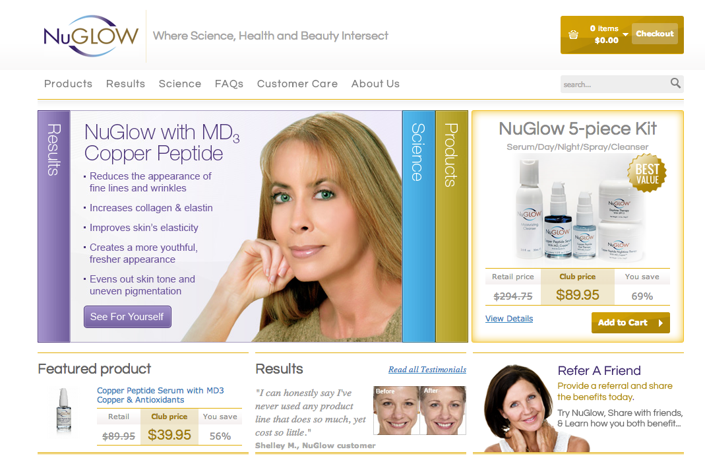Open the Customer Care menu
This screenshot has width=705, height=466.
tap(297, 84)
